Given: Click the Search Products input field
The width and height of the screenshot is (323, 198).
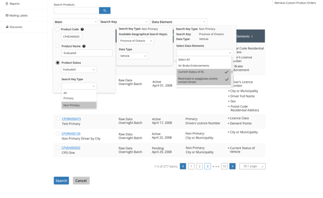Looking at the screenshot, I should point(77,10).
